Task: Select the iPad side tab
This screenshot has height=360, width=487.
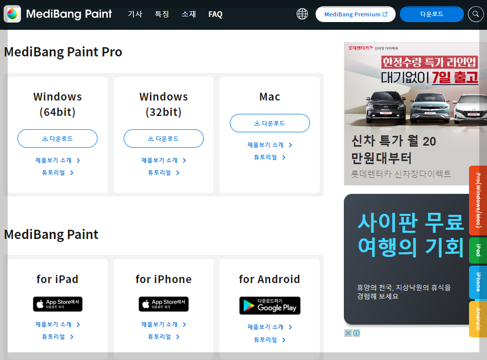Action: coord(478,250)
